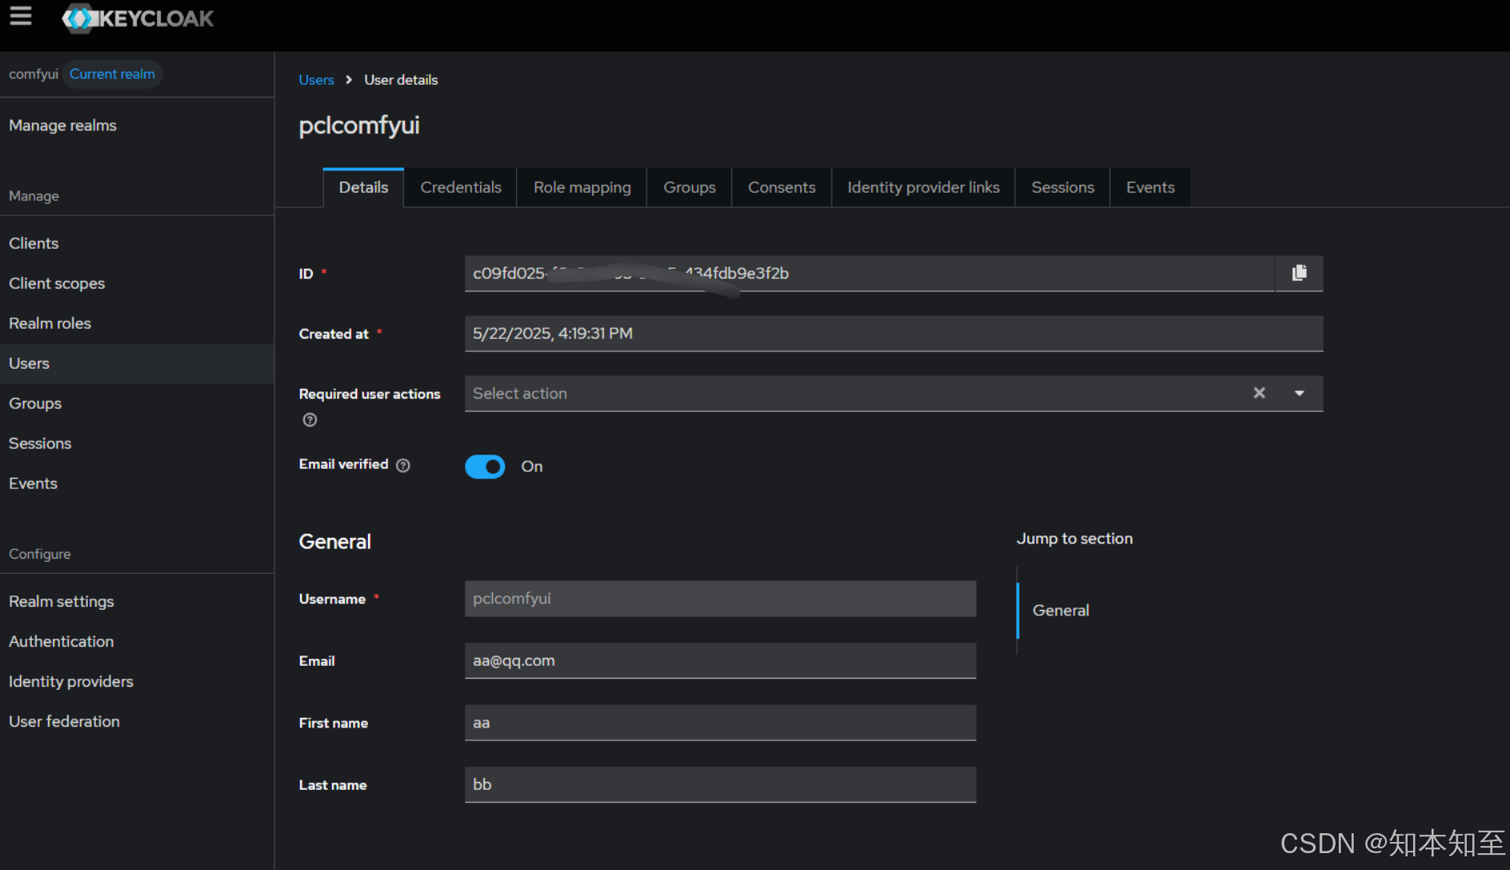Open Events in the sidebar

[x=137, y=483]
